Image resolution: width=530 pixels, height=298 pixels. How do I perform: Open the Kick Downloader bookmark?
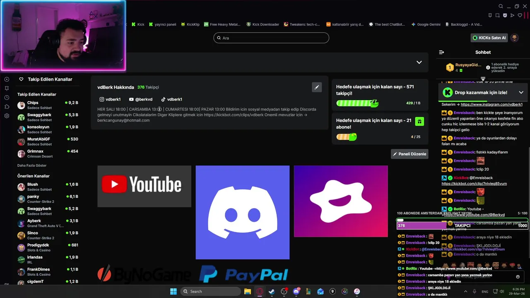263,24
